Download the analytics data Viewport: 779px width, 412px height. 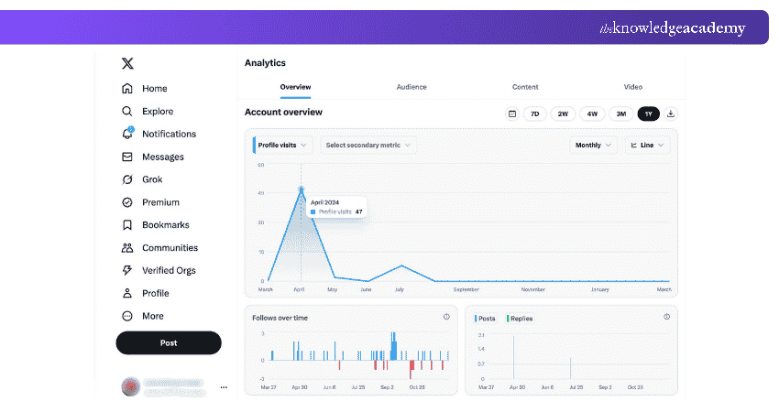[671, 114]
